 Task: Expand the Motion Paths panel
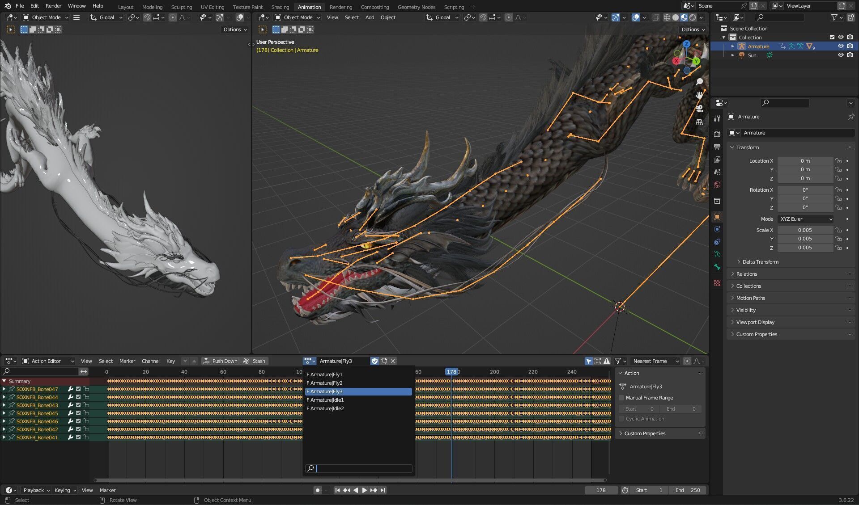pyautogui.click(x=750, y=298)
